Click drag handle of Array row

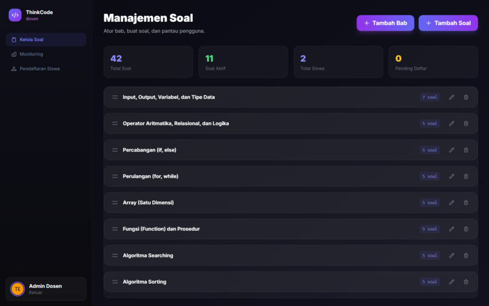pyautogui.click(x=115, y=202)
